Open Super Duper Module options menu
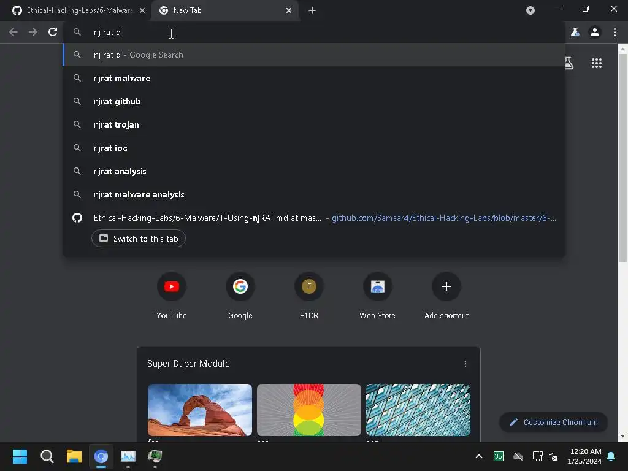 [465, 364]
